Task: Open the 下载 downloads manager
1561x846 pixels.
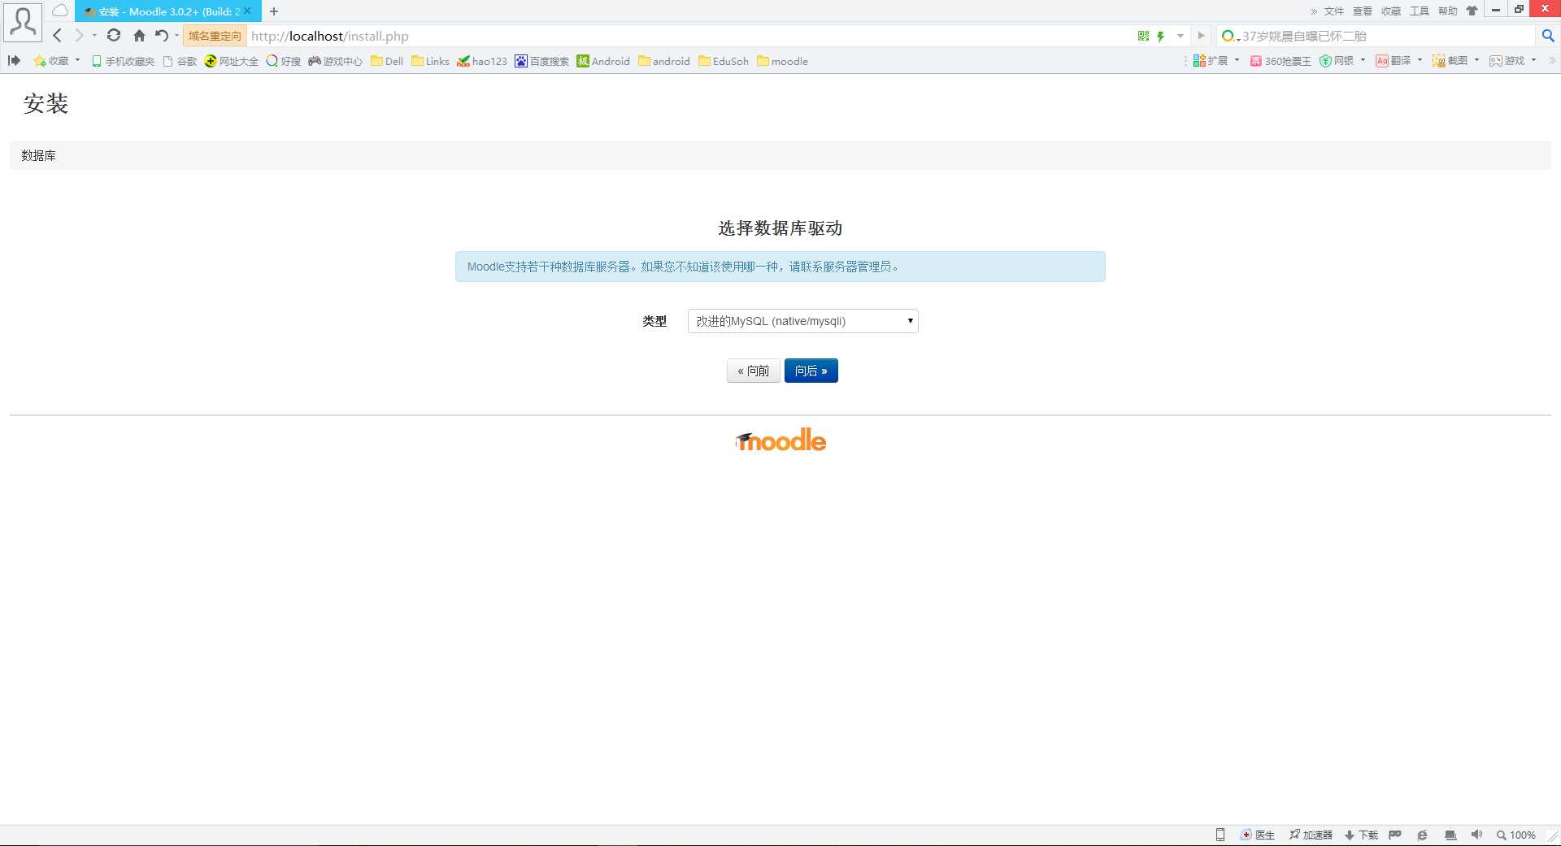Action: (x=1361, y=835)
